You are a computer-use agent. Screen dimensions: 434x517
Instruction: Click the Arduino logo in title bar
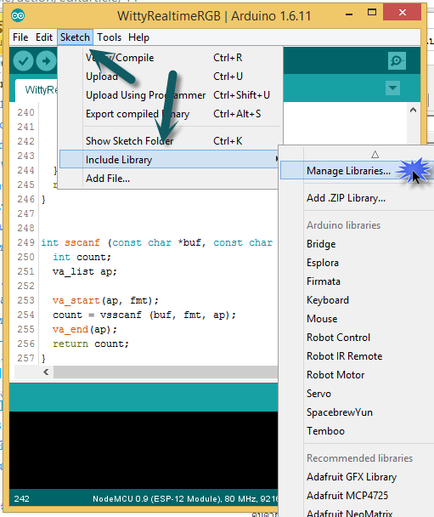point(18,15)
